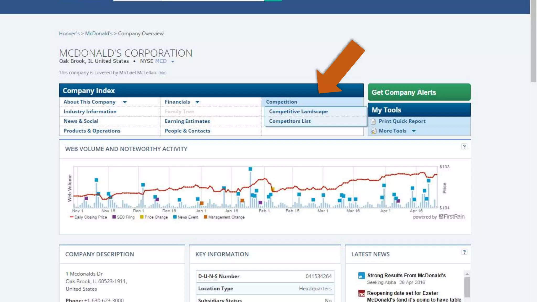The height and width of the screenshot is (302, 537).
Task: Click the Get Company Alerts button
Action: pyautogui.click(x=419, y=92)
